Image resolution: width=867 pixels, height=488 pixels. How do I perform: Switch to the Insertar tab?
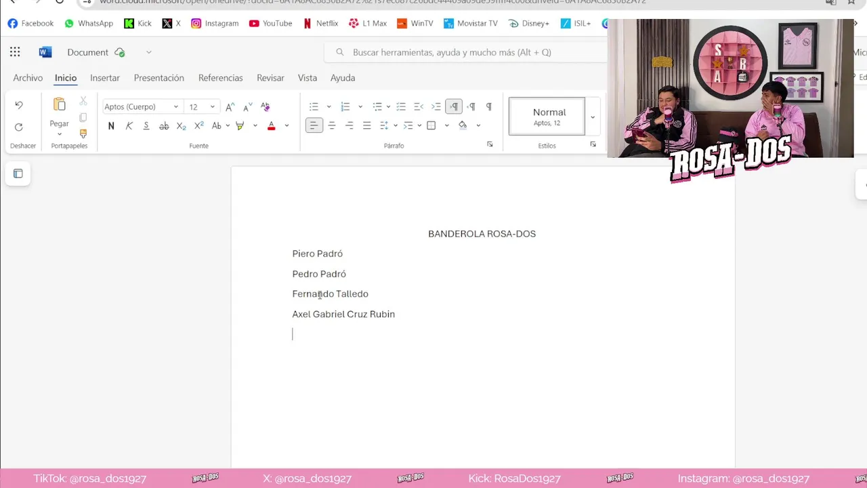[105, 78]
